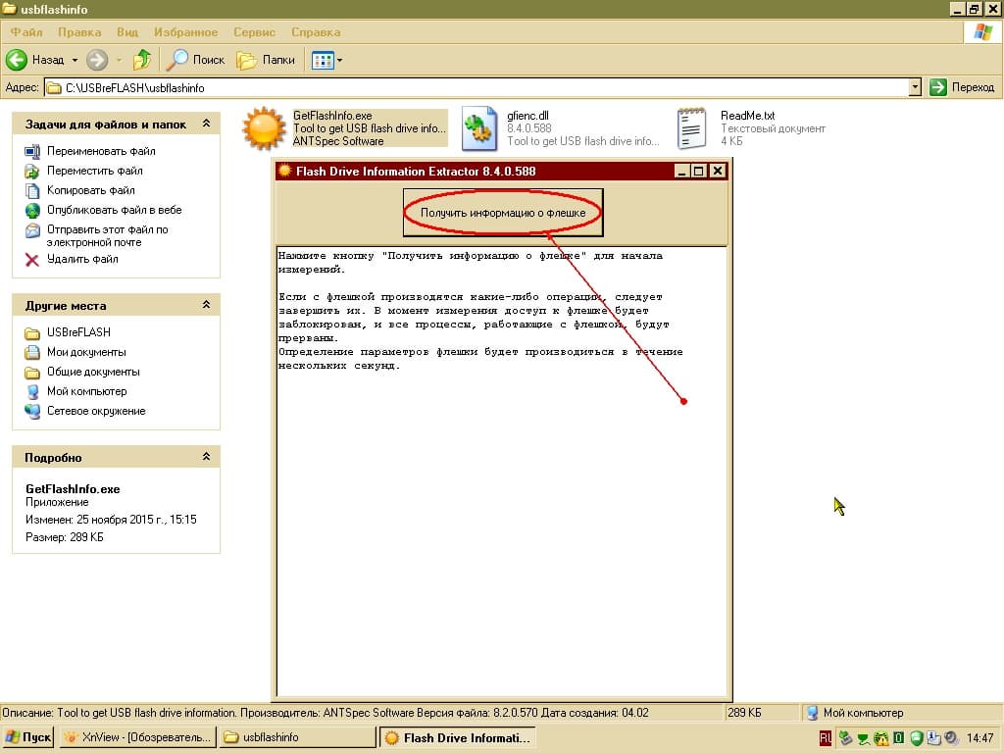Open Мои документы link
The height and width of the screenshot is (753, 1004).
tap(86, 352)
